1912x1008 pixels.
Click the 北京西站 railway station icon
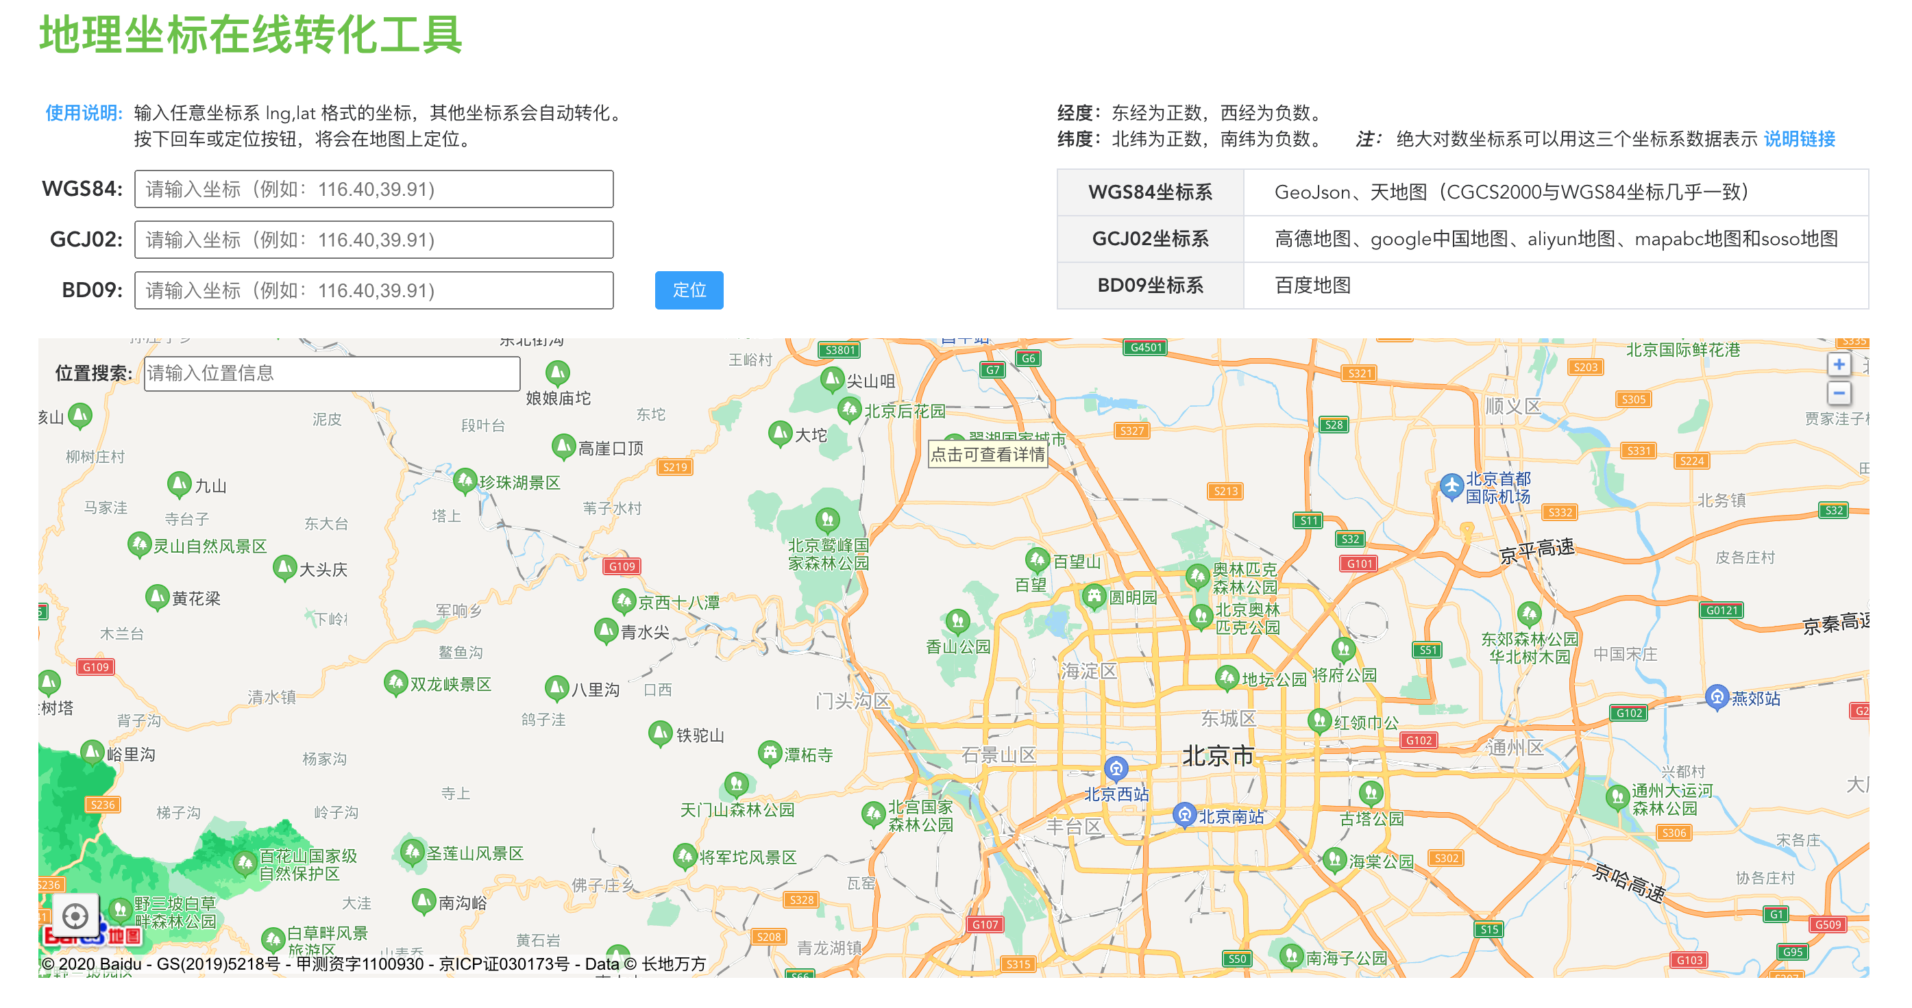click(1116, 768)
